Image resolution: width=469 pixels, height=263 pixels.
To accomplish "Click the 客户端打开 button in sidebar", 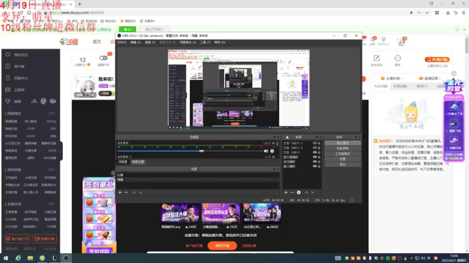I will (17, 239).
